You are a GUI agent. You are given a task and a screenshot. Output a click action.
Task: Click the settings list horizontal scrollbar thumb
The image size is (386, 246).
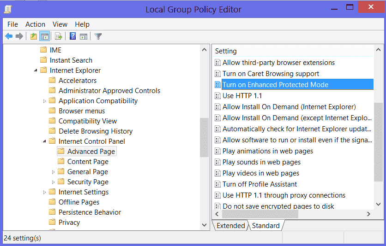tap(260, 214)
